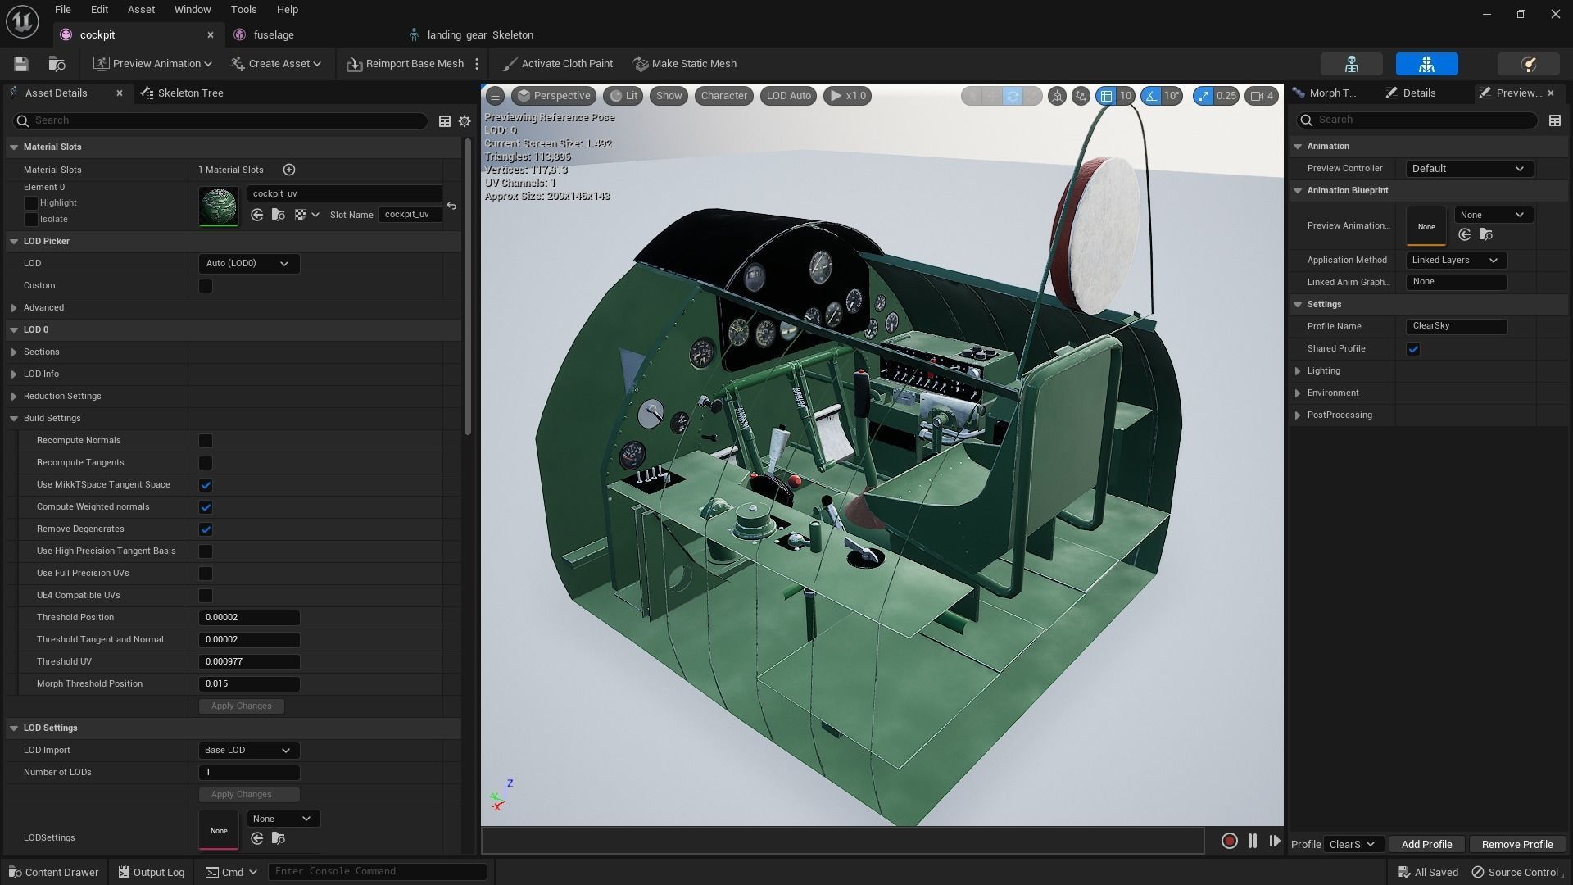
Task: Use selected asset for cockpit_uv material
Action: [257, 215]
